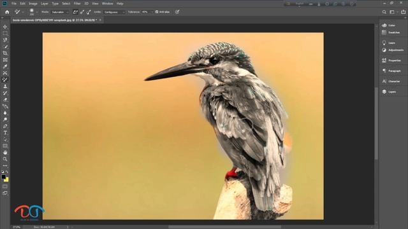Select the Path Selection tool
Viewport: 408px width, 229px height.
click(x=5, y=139)
